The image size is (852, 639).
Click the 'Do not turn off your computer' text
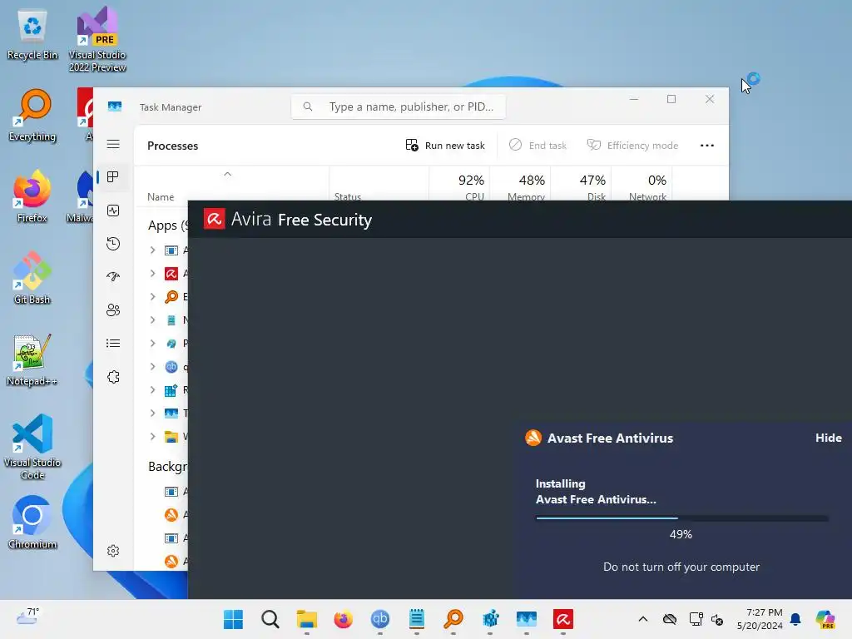[x=681, y=567]
